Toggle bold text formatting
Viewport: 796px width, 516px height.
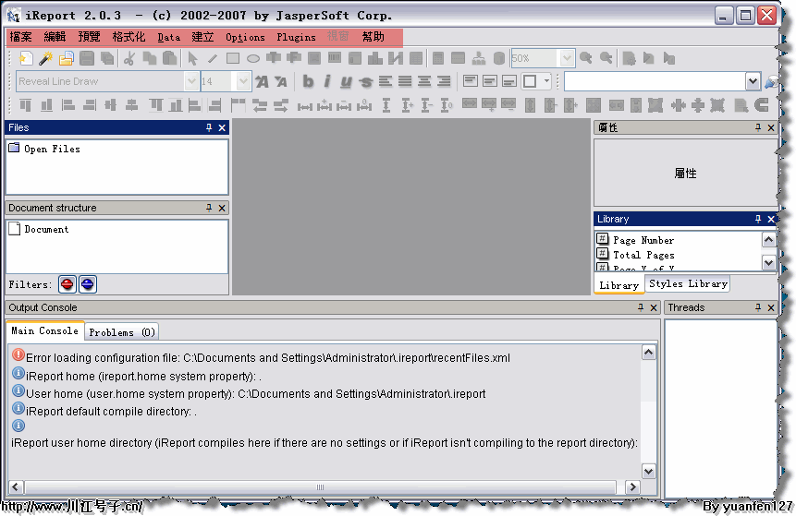click(308, 81)
